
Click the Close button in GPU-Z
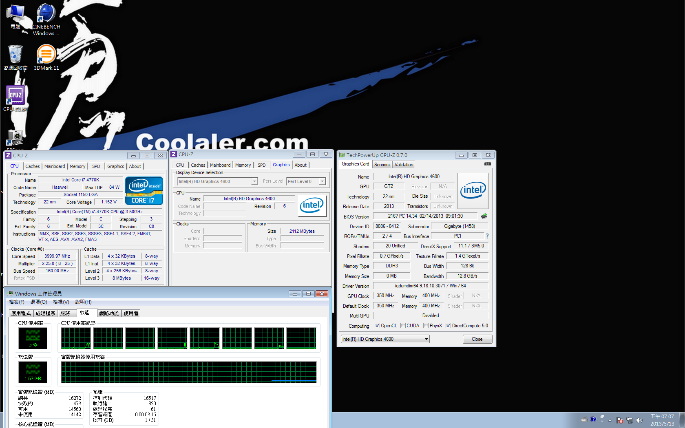477,339
